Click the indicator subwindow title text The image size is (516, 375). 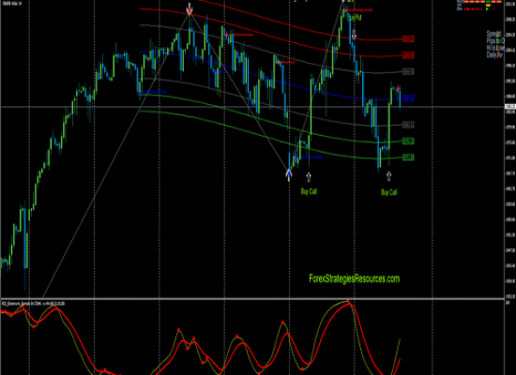(x=33, y=304)
